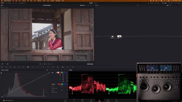The height and width of the screenshot is (102, 182).
Task: Mute viewer audio with speaker icon
Action: pyautogui.click(x=8, y=64)
